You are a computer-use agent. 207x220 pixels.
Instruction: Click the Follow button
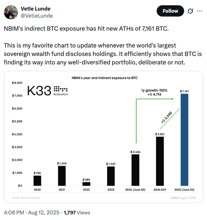(170, 11)
